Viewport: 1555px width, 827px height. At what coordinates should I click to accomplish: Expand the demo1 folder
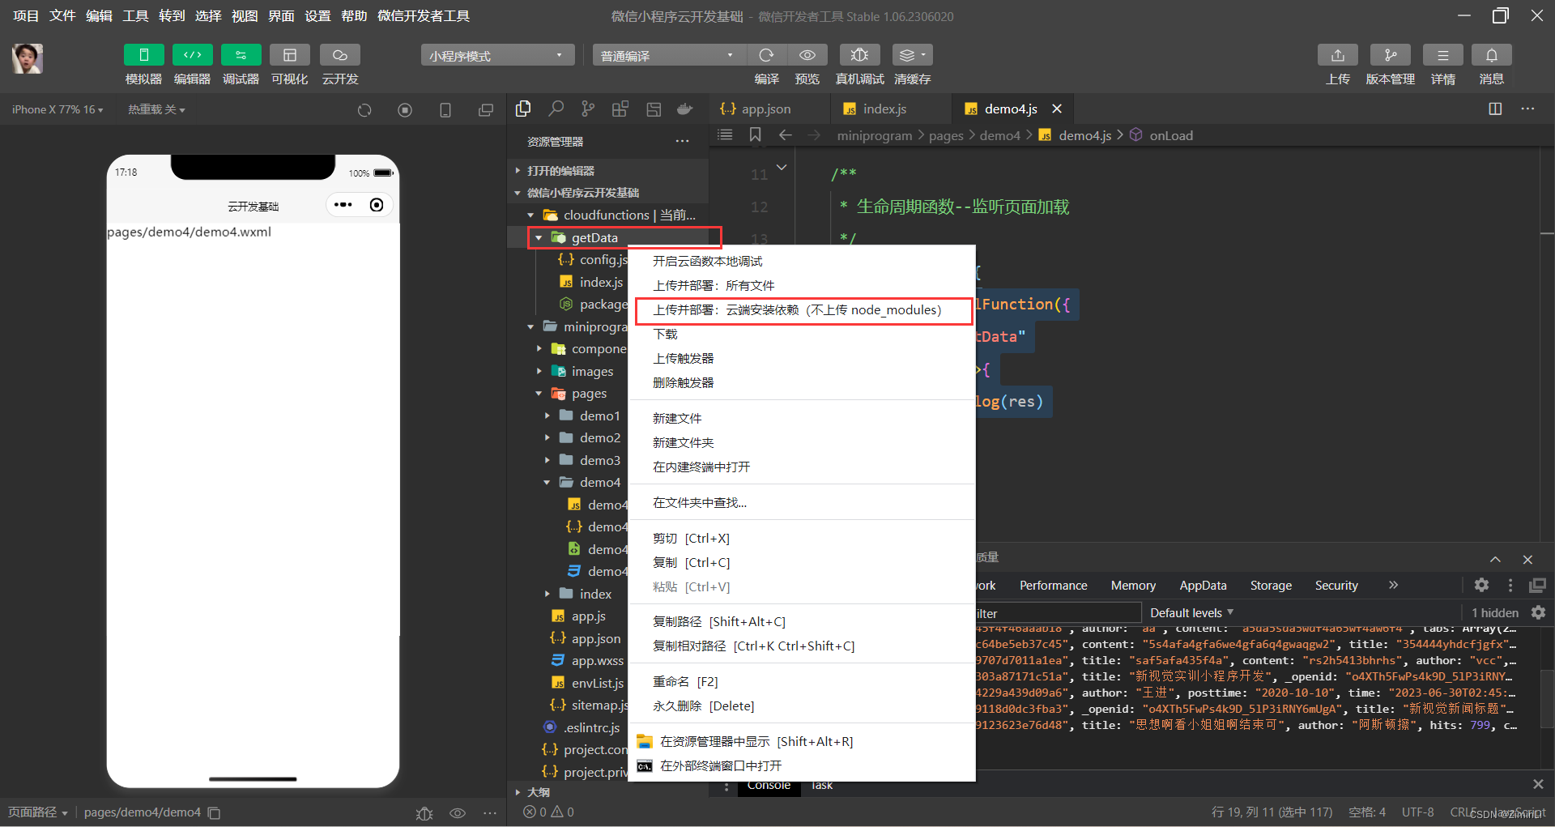(x=547, y=416)
